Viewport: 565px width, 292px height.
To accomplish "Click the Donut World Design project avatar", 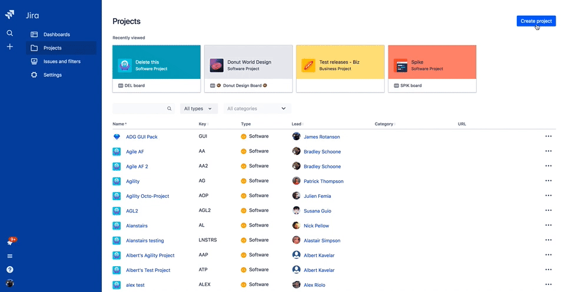I will point(217,65).
